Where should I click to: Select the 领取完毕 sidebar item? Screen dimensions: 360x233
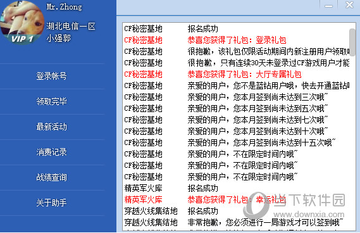tap(51, 101)
